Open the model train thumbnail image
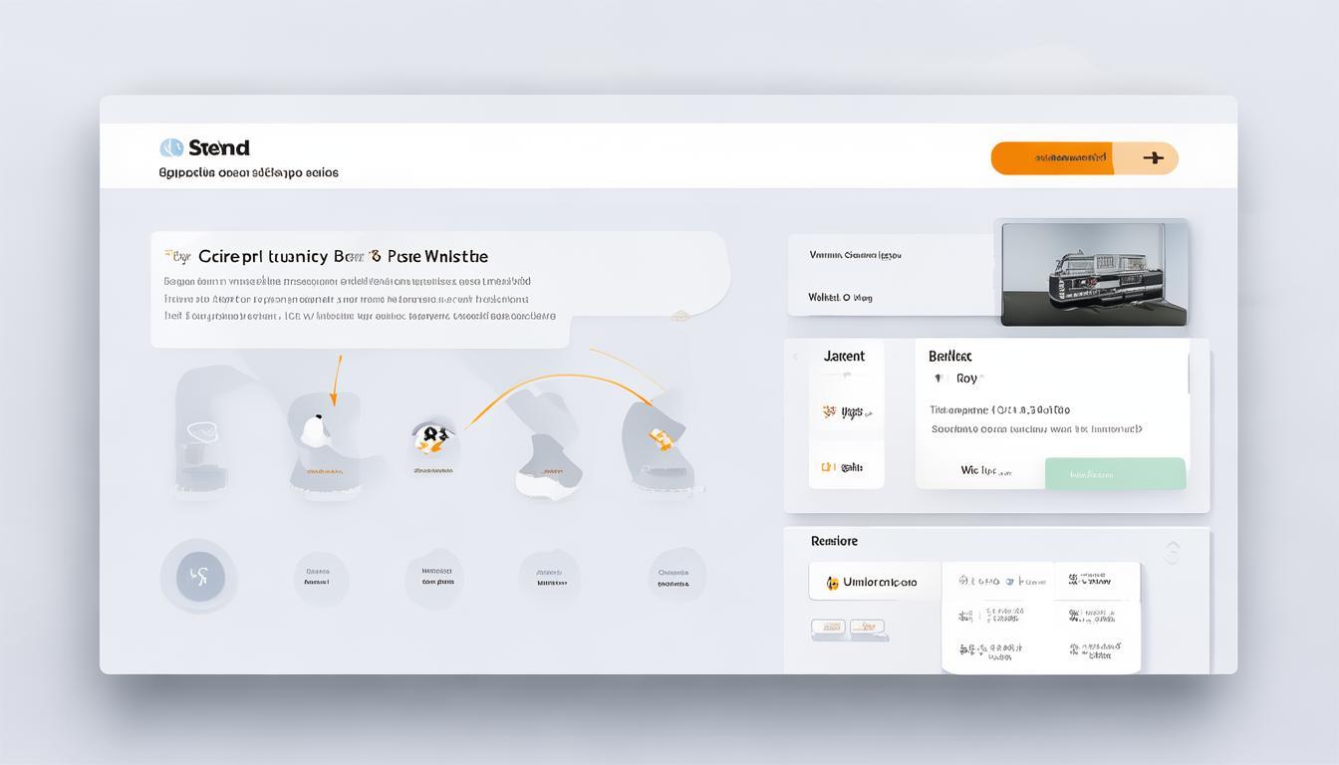The width and height of the screenshot is (1339, 765). pyautogui.click(x=1094, y=272)
